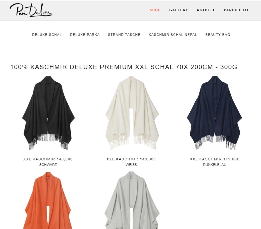261x229 pixels.
Task: View the light grey cashmere scarf image
Action: (x=132, y=200)
